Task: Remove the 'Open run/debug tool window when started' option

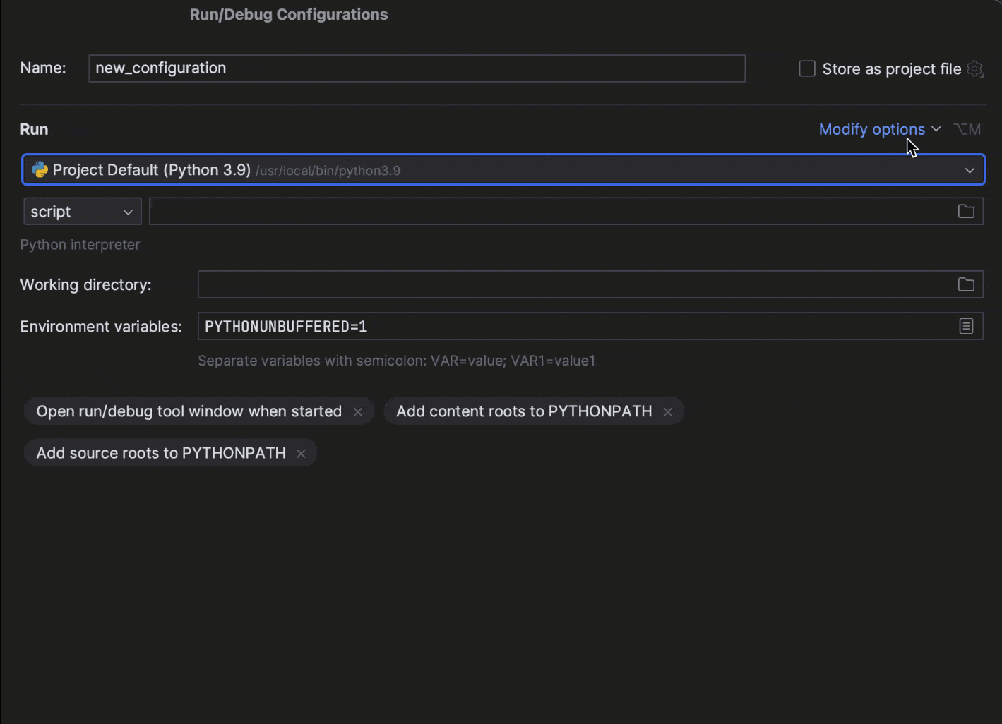Action: (358, 412)
